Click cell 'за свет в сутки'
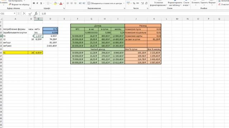The height and width of the screenshot is (128, 229). [x=136, y=39]
